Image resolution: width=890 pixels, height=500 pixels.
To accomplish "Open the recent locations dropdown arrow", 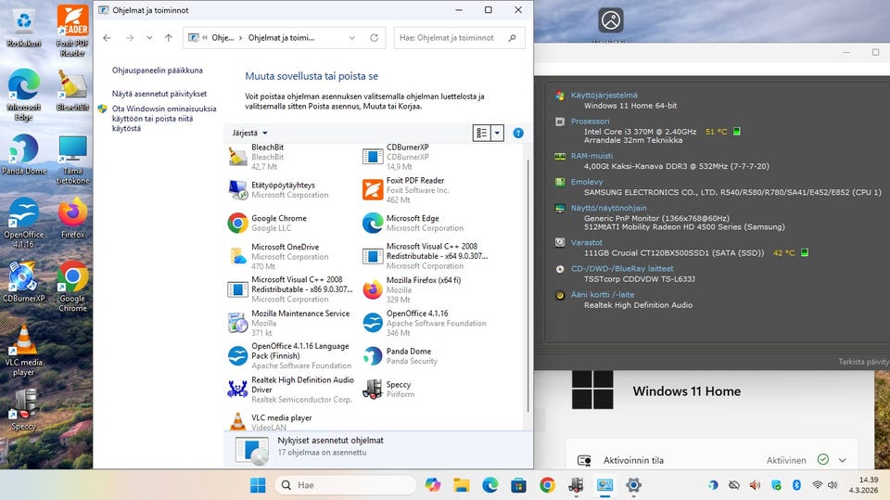I will [149, 38].
